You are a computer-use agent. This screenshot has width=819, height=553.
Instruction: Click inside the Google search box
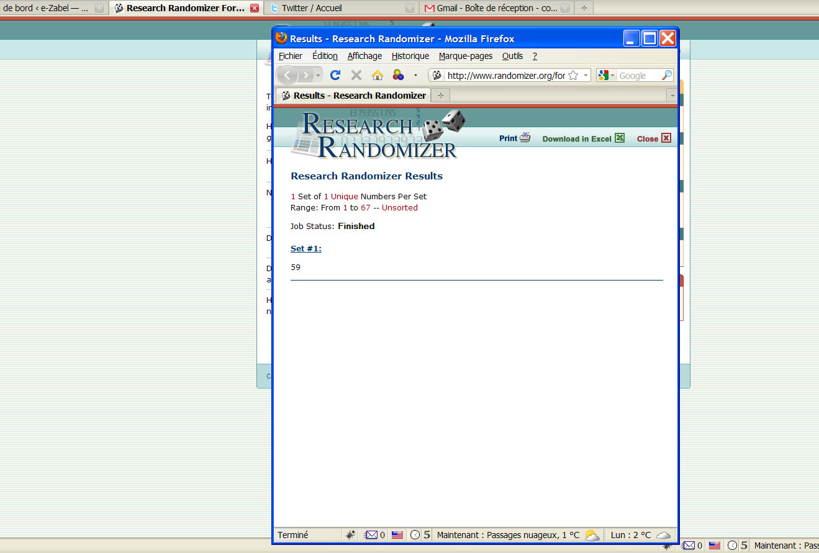pyautogui.click(x=639, y=76)
